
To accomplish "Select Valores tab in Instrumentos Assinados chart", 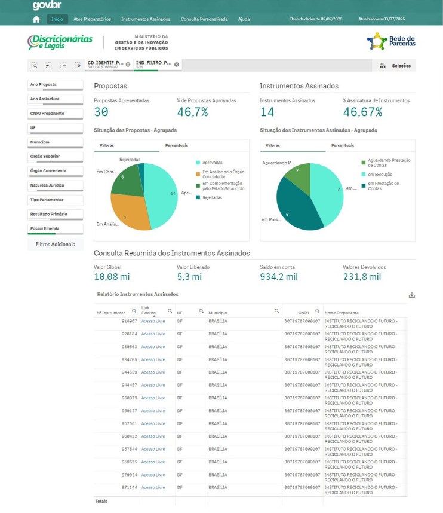I will coord(273,145).
